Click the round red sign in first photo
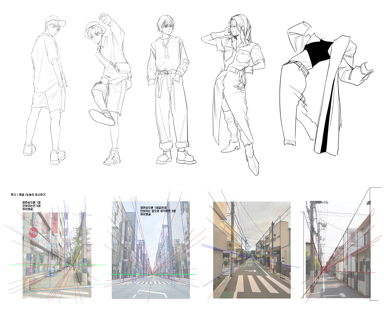Image resolution: width=389 pixels, height=318 pixels. coord(33,233)
